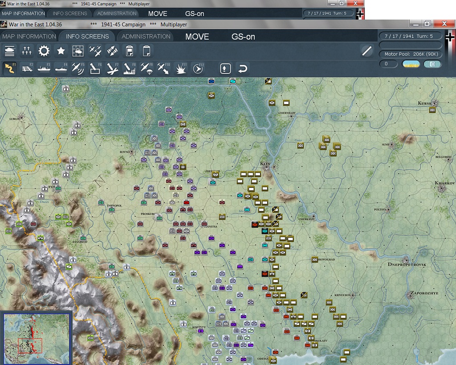456x365 pixels.
Task: Open the victory star screen
Action: 61,51
